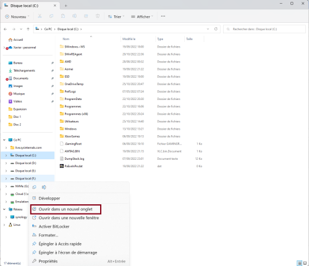Click the Rename icon in the toolbar
The image size is (309, 266).
(74, 16)
